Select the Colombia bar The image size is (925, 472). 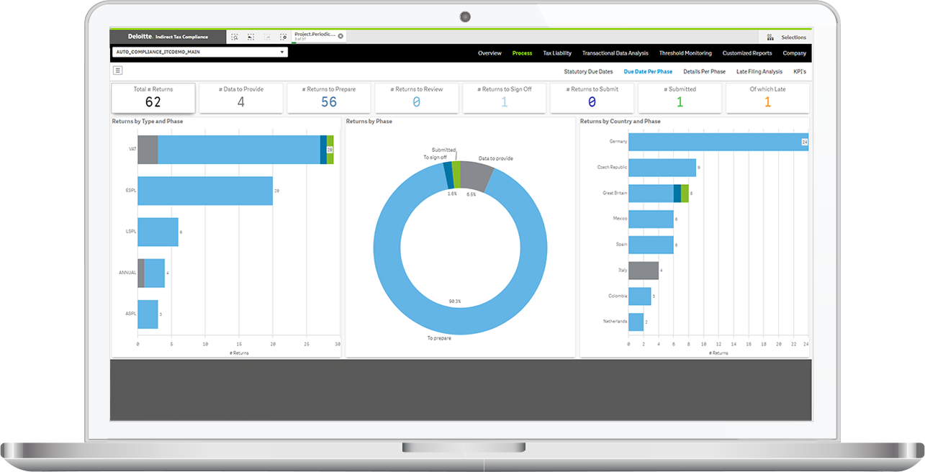tap(640, 296)
